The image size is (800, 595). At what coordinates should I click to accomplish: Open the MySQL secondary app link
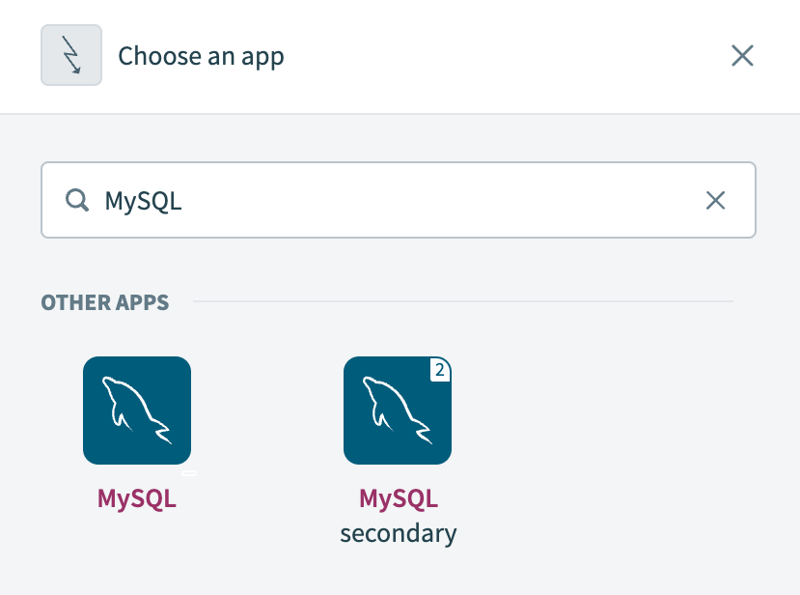[397, 498]
